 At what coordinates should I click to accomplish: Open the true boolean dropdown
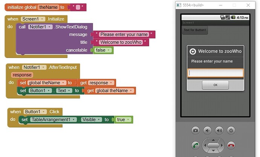click(128, 120)
